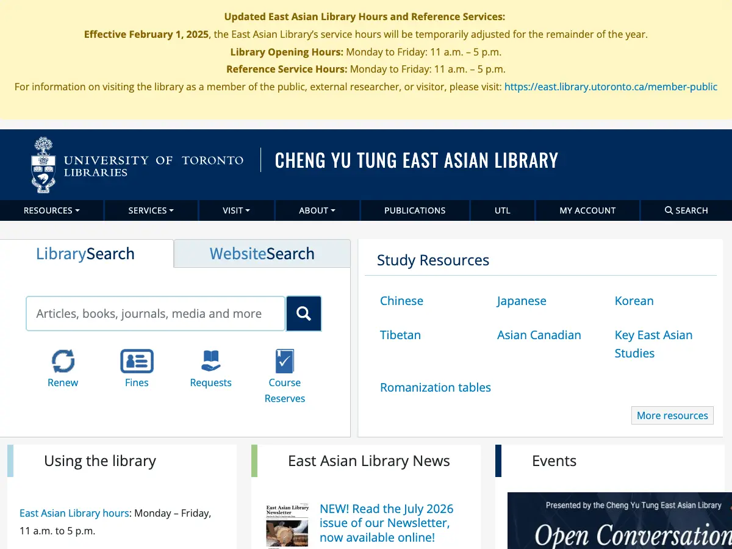Click the Cheng Yu Tung East Asian Library title
732x549 pixels.
point(417,160)
